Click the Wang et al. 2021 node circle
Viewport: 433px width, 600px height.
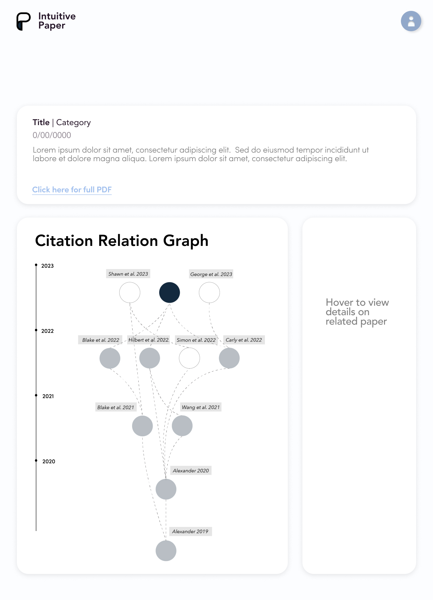point(182,426)
